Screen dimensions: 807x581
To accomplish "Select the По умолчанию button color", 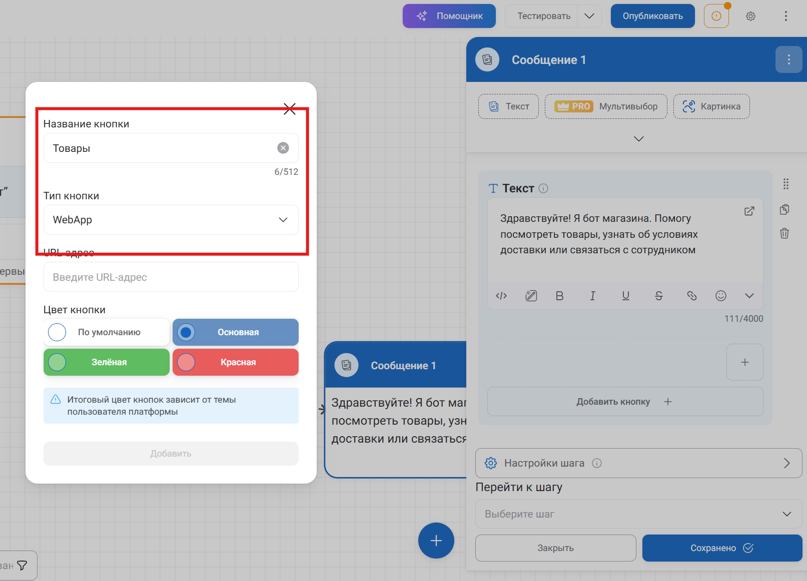I will pyautogui.click(x=107, y=332).
